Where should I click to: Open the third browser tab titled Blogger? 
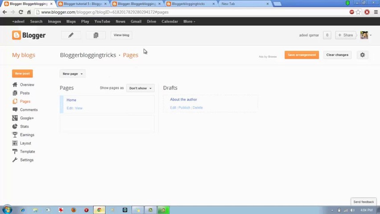136,4
